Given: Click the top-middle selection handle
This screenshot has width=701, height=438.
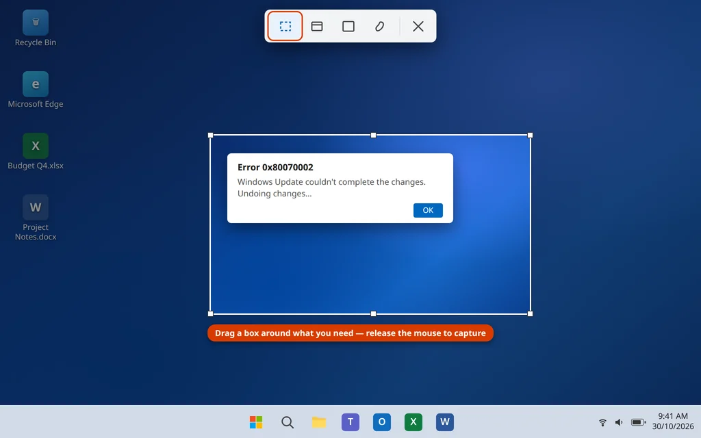Looking at the screenshot, I should pyautogui.click(x=373, y=135).
